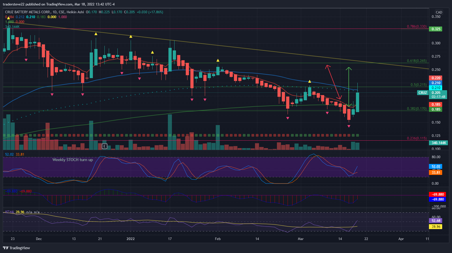Click the close value C0.205
Screen dimensions: 452x253
click(130, 12)
